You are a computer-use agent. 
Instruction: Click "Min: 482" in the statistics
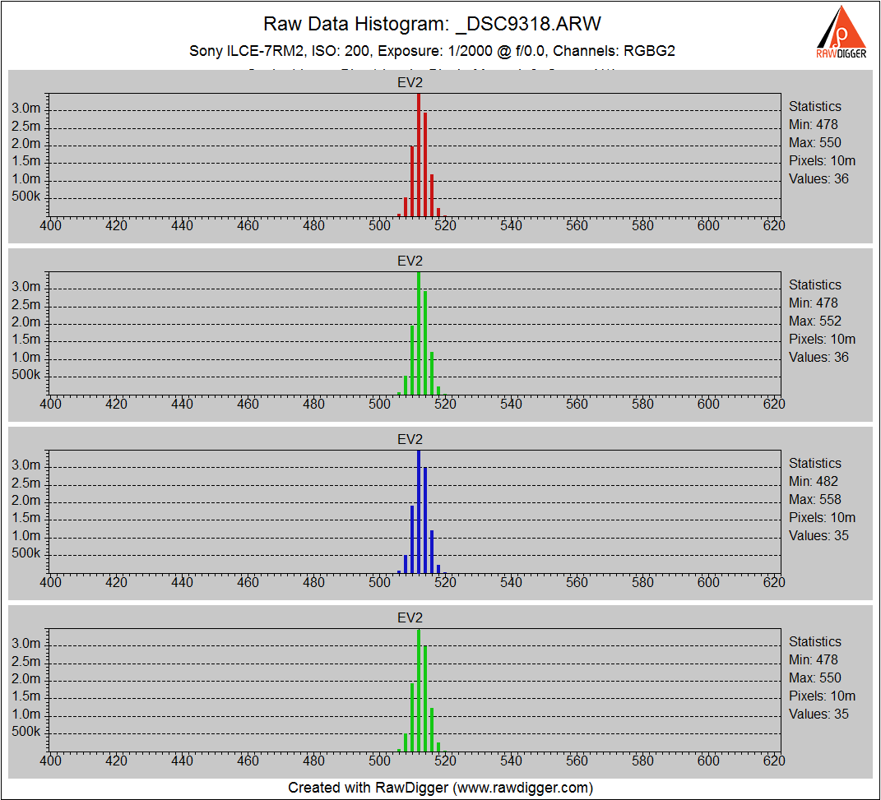(x=813, y=482)
